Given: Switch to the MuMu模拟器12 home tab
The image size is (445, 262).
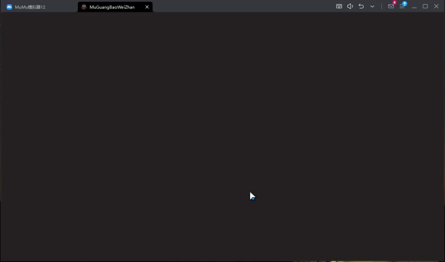Looking at the screenshot, I should [x=30, y=7].
